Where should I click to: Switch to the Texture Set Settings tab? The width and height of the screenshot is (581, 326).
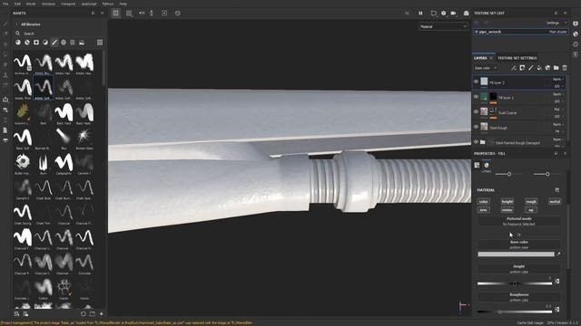(x=517, y=58)
